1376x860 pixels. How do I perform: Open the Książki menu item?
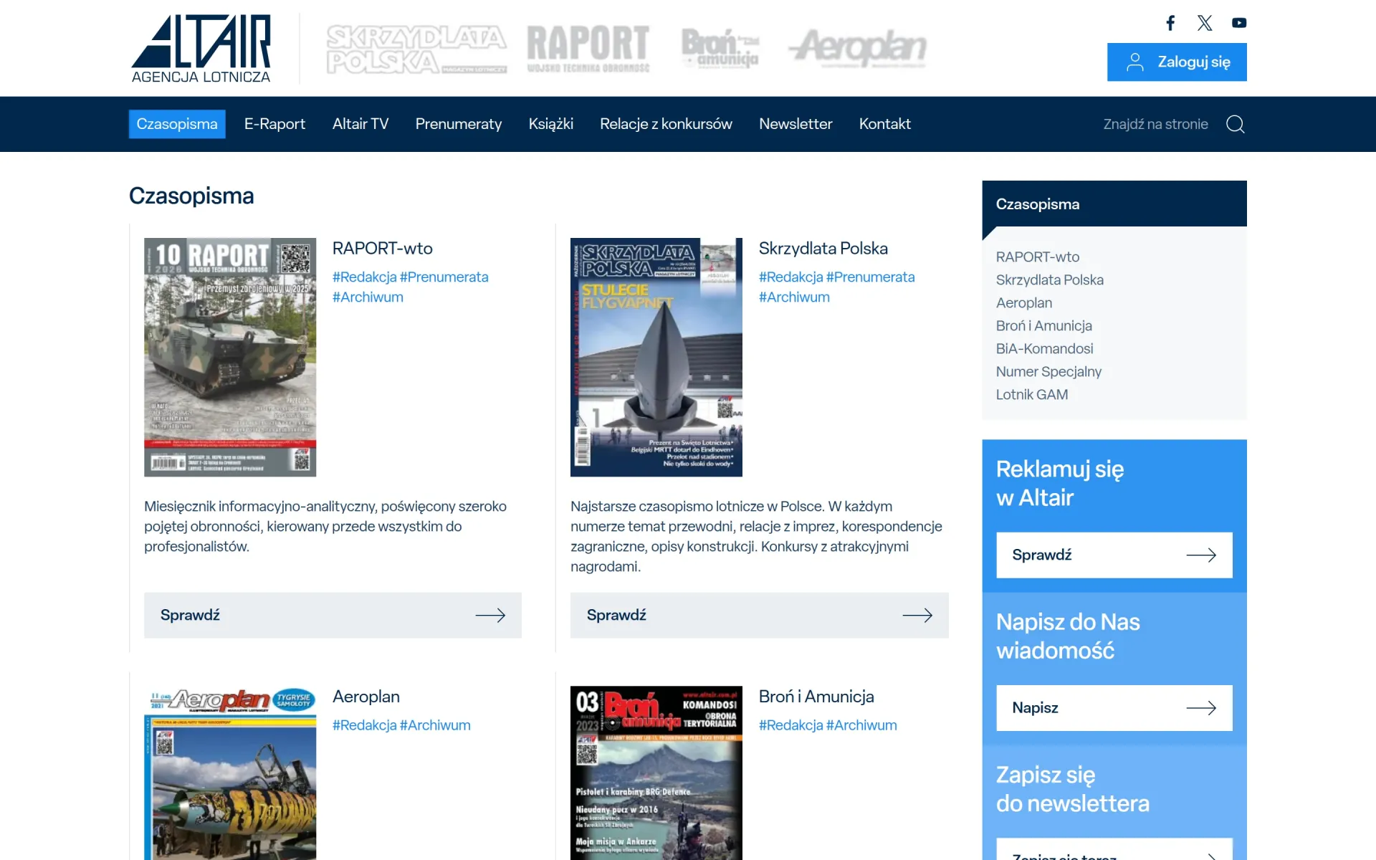point(551,124)
